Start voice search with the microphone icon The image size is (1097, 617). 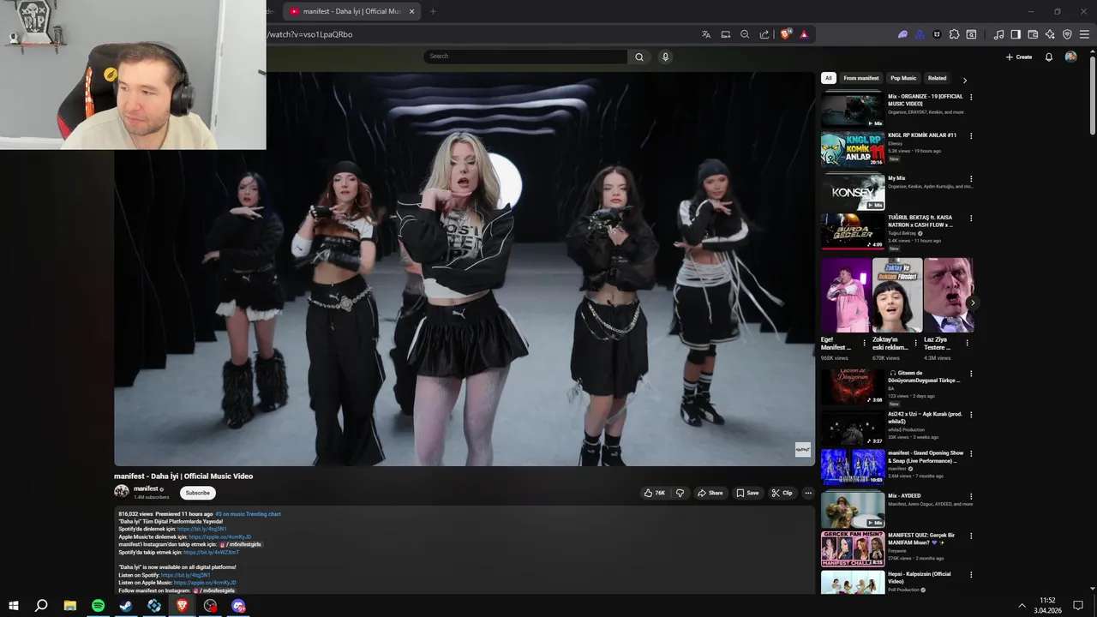pos(665,57)
